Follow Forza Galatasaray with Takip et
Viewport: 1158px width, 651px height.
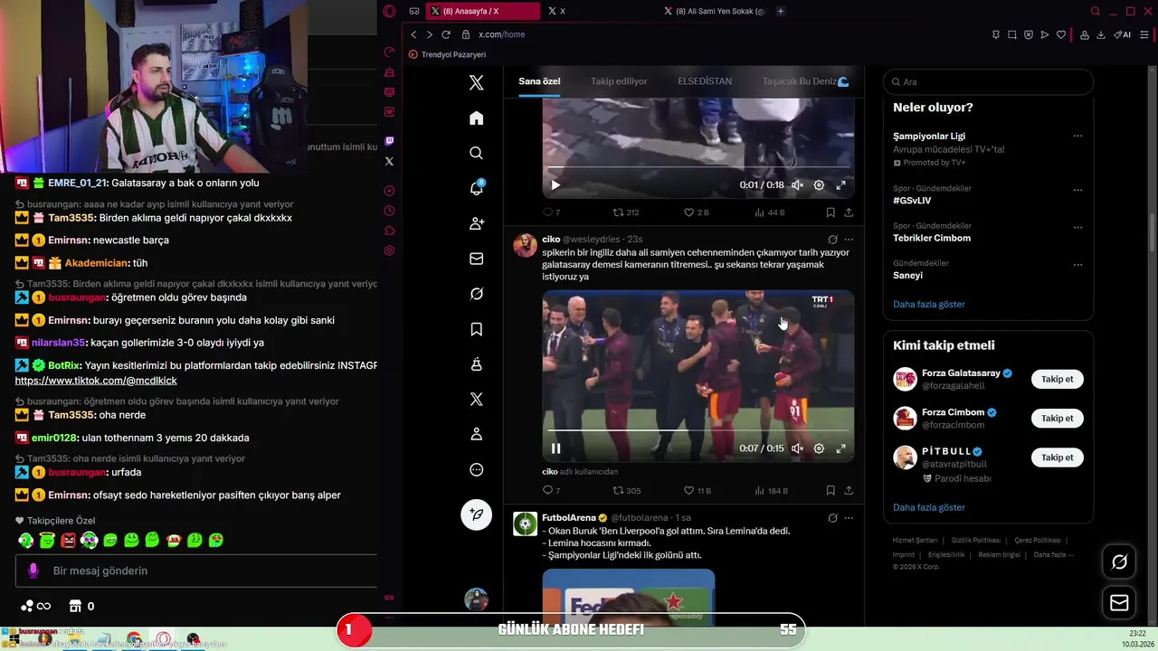pyautogui.click(x=1057, y=379)
